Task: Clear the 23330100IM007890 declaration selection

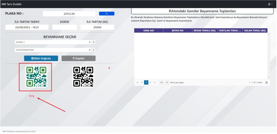Action: pos(89,50)
